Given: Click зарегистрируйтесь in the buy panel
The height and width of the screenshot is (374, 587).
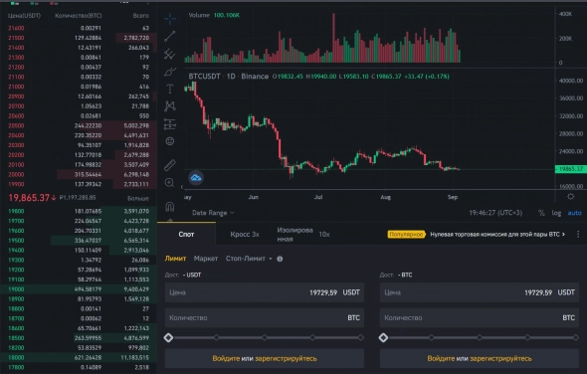Looking at the screenshot, I should click(x=286, y=359).
